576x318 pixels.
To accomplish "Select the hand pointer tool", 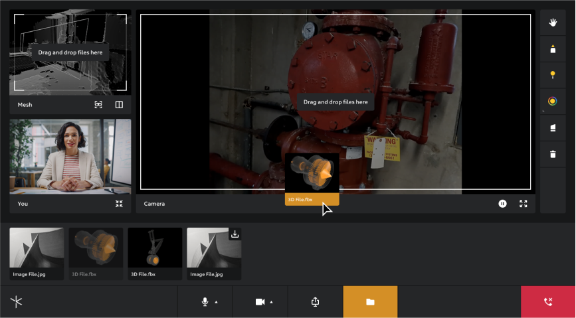I will tap(553, 23).
